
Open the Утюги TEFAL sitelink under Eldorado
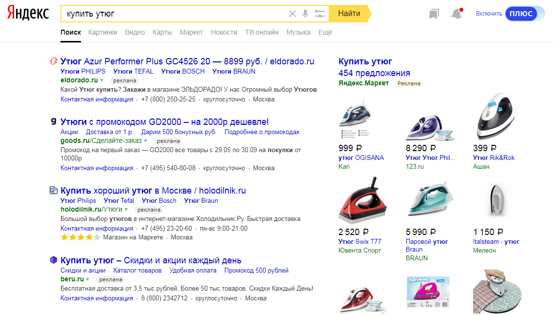coord(133,71)
